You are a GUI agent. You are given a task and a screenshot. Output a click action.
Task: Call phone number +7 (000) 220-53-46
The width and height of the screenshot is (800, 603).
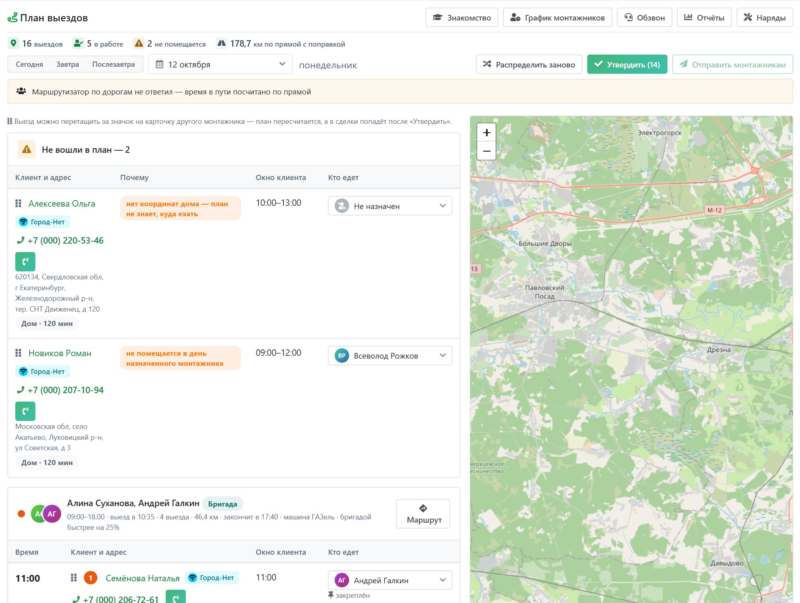click(x=66, y=240)
